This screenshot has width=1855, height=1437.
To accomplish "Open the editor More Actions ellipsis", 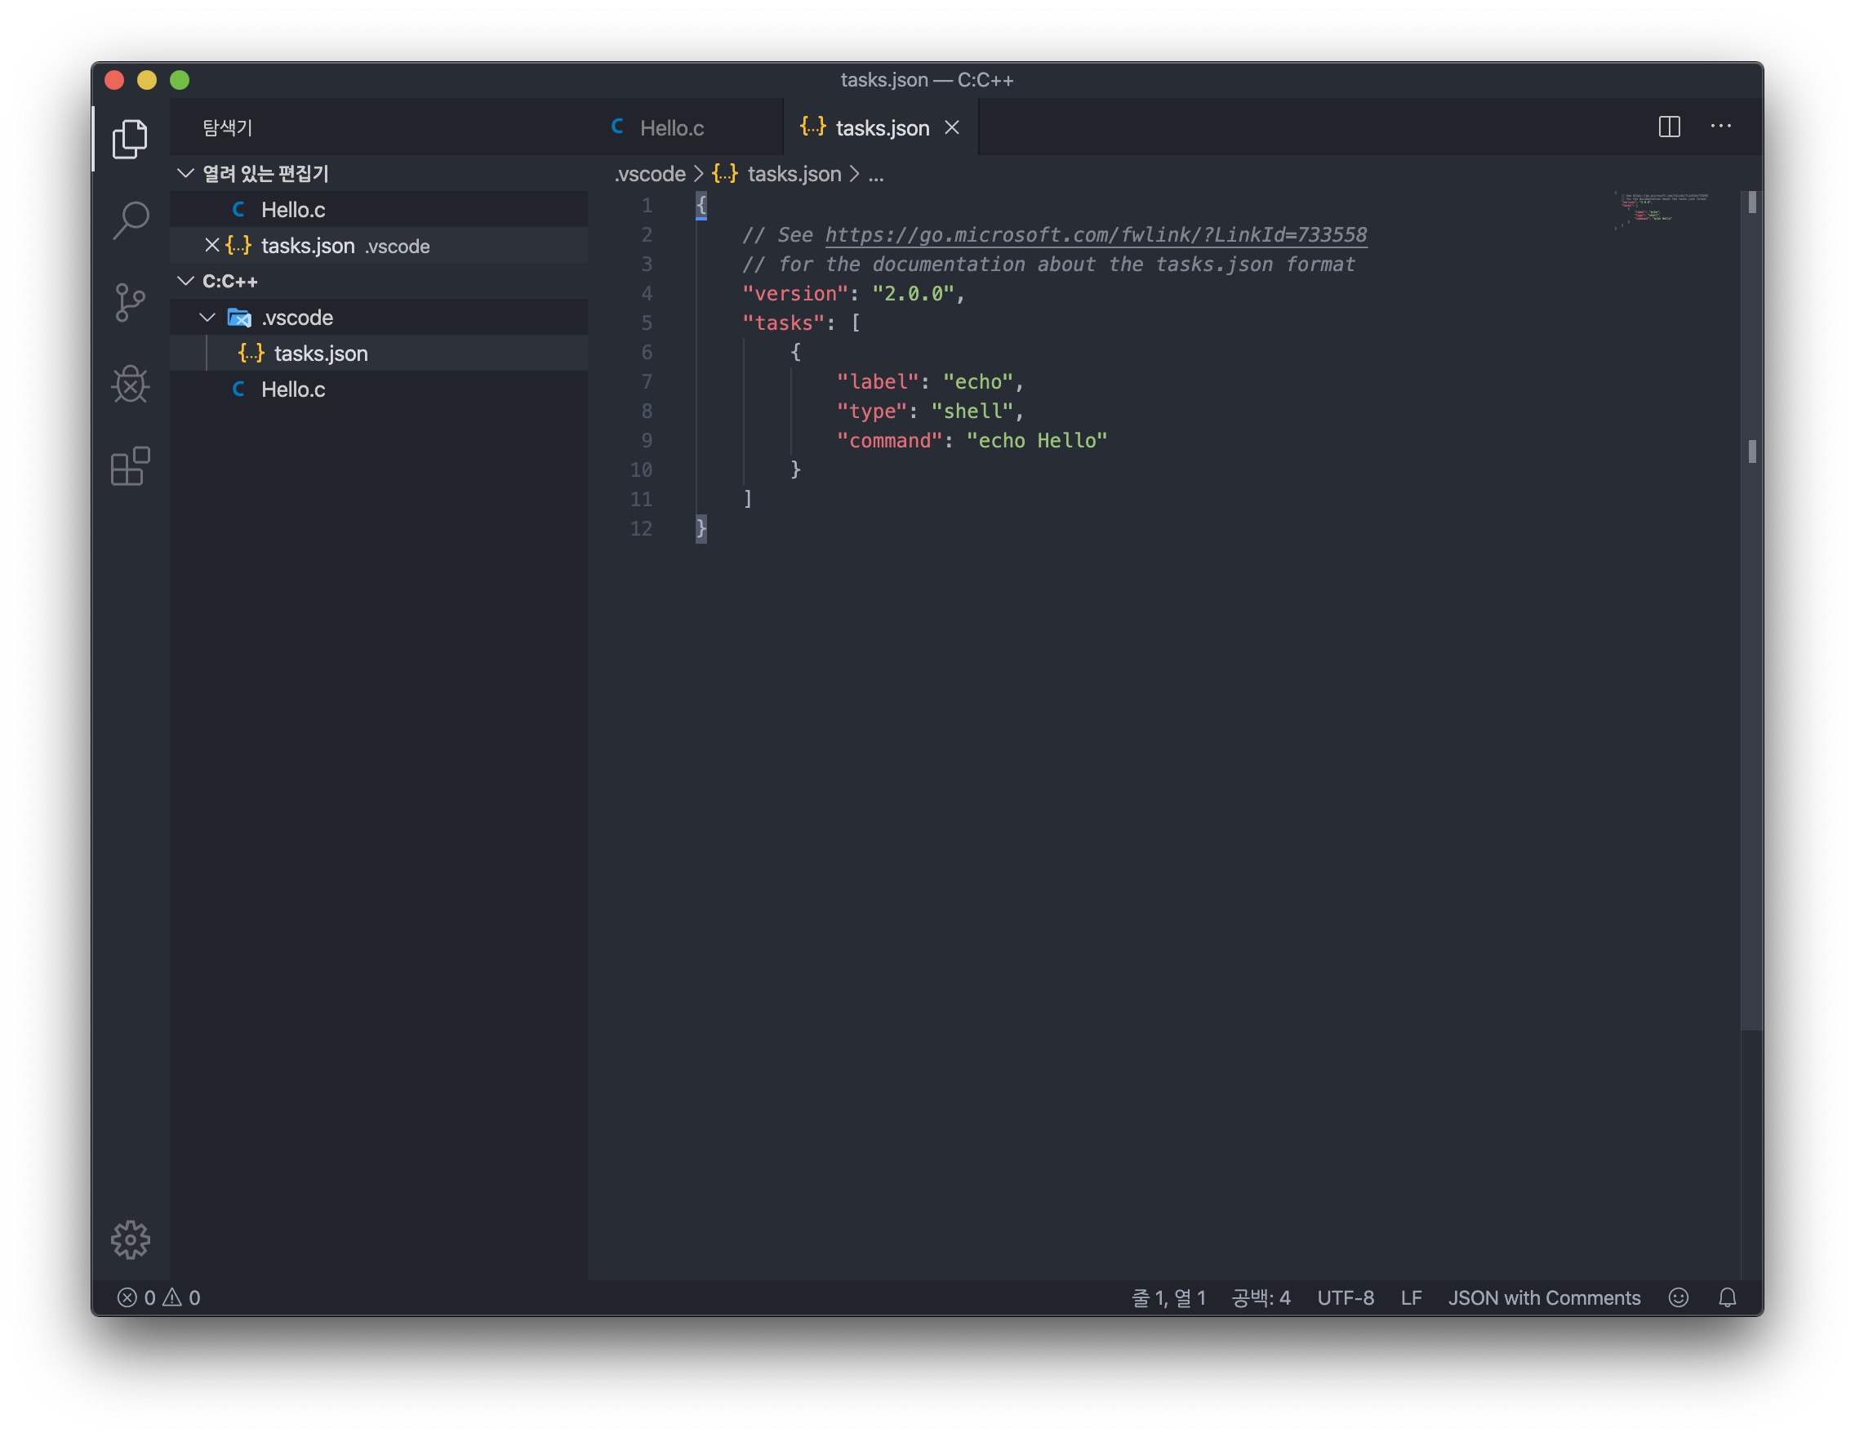I will pos(1721,127).
